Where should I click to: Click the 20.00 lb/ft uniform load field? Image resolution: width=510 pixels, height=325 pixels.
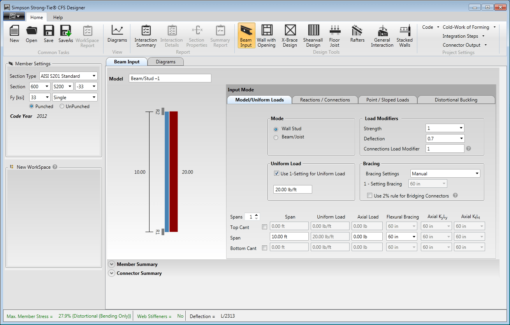pyautogui.click(x=293, y=189)
